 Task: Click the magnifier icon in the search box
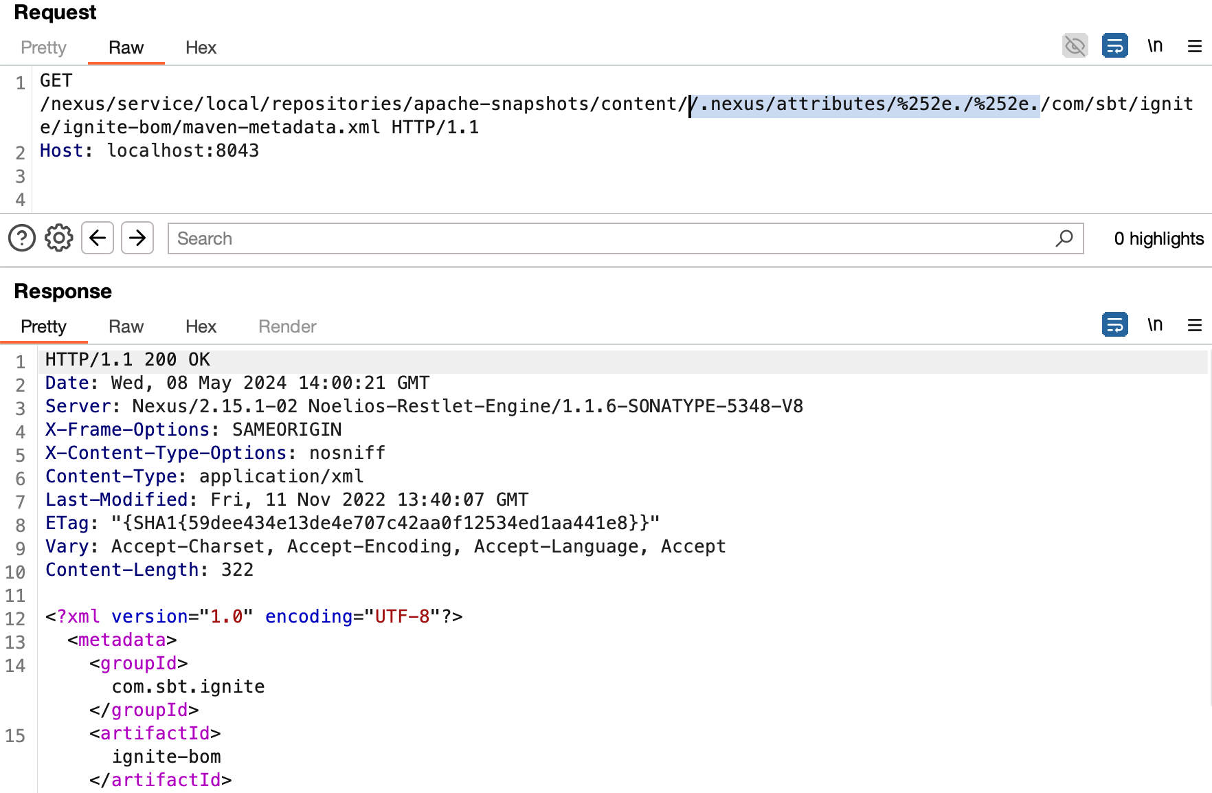point(1064,238)
